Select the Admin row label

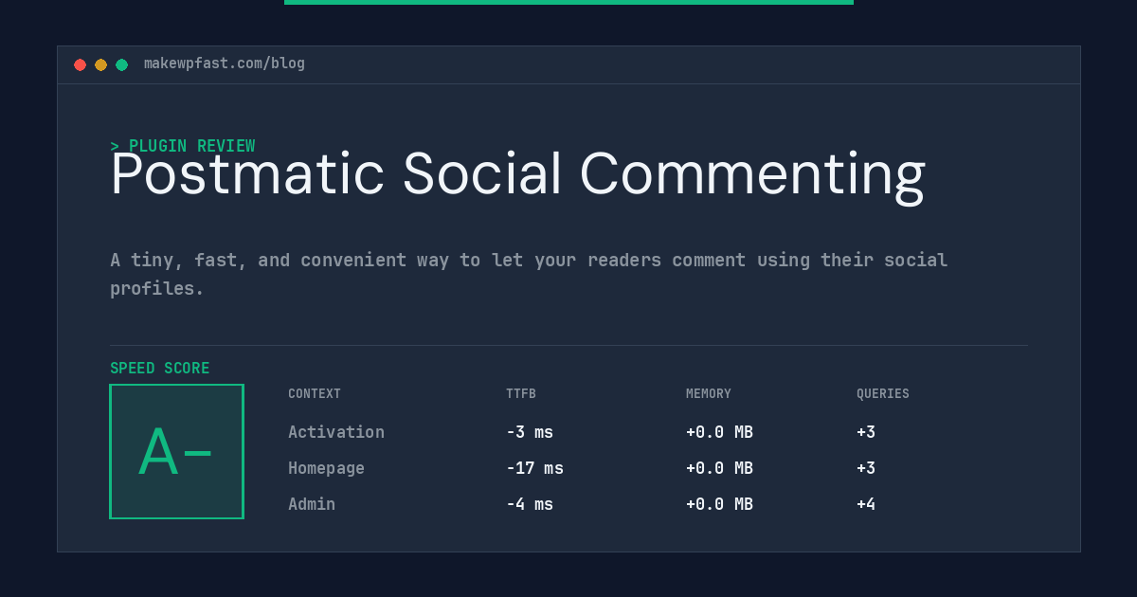tap(312, 504)
